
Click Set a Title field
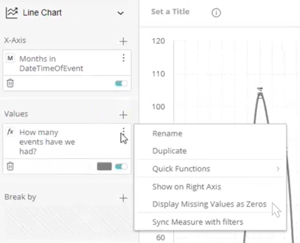click(170, 12)
